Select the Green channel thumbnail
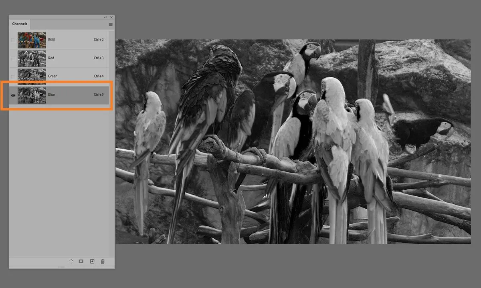The width and height of the screenshot is (481, 288). [x=32, y=76]
